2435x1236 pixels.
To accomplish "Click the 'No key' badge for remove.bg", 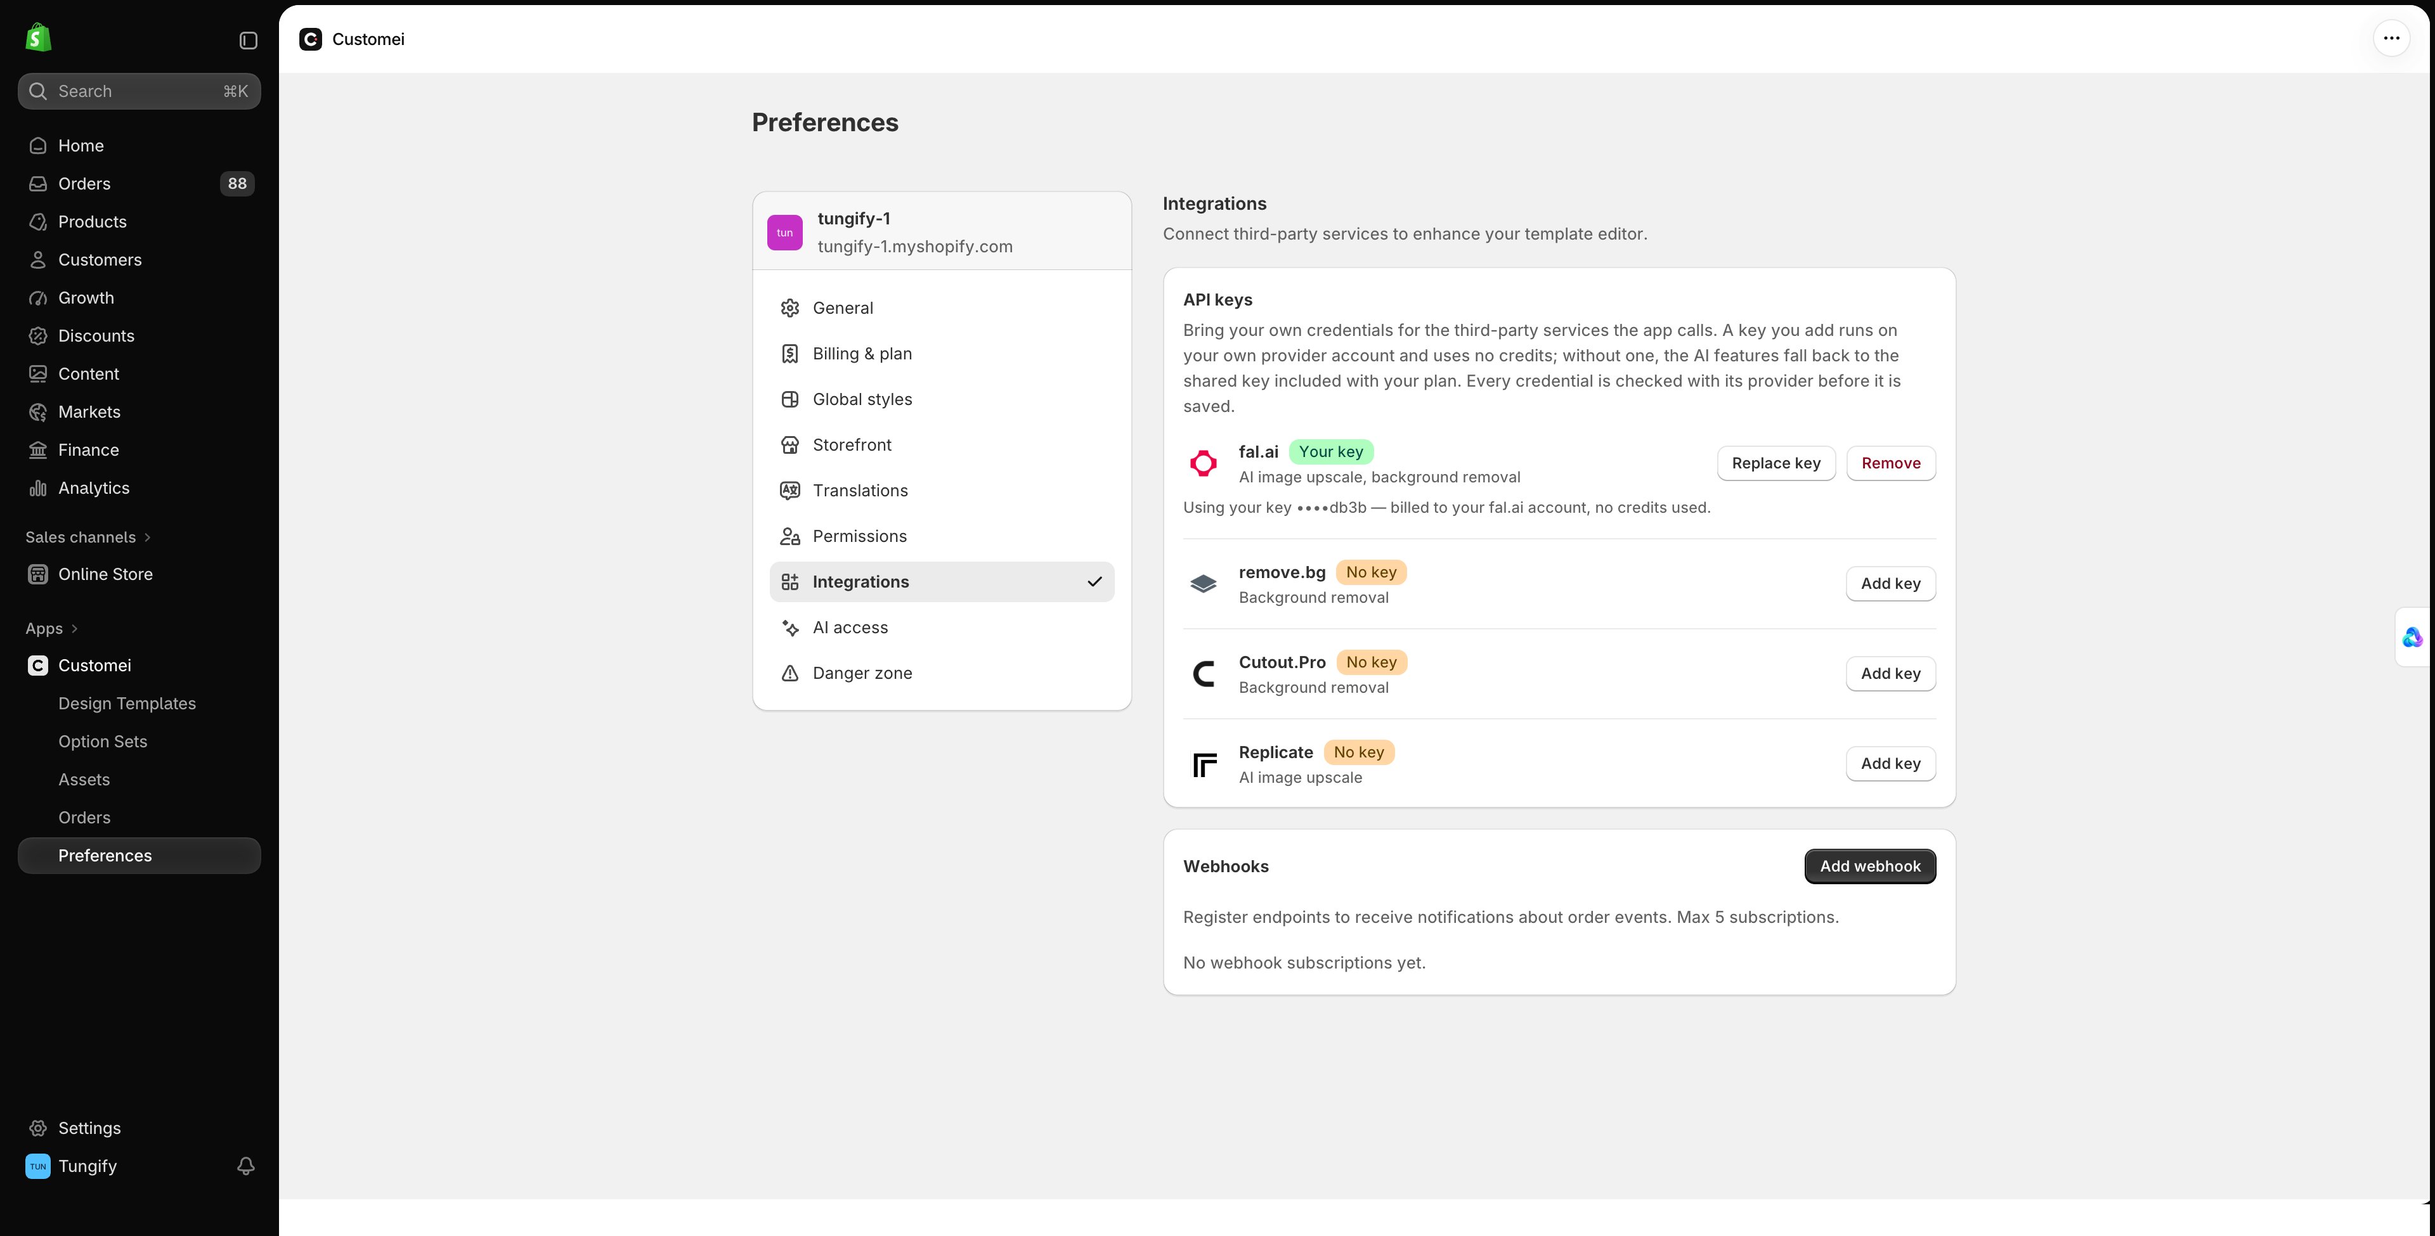I will 1370,572.
